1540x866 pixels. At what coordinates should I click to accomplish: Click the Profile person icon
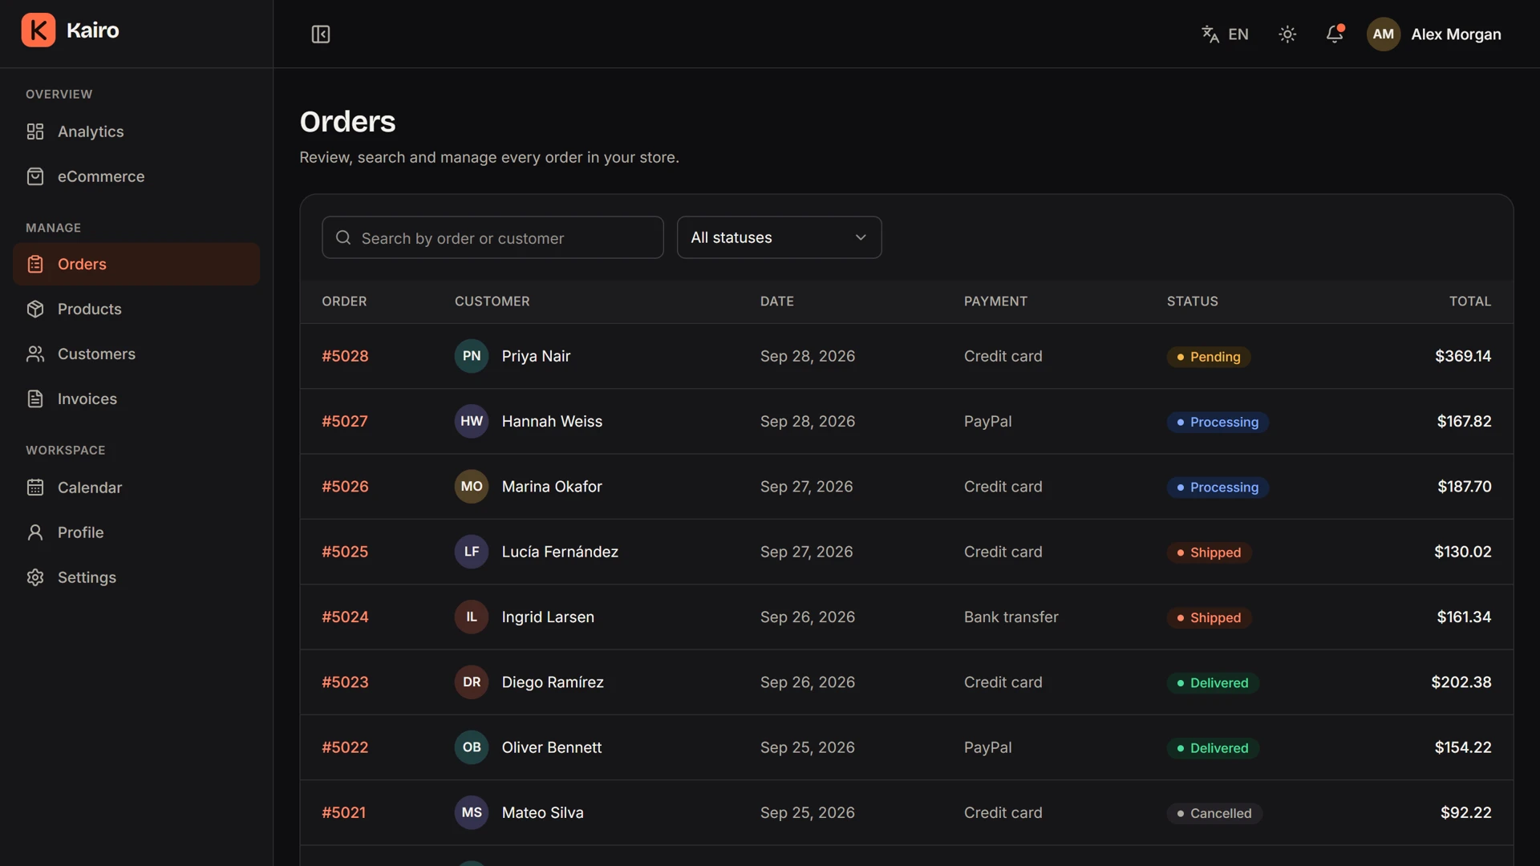35,532
